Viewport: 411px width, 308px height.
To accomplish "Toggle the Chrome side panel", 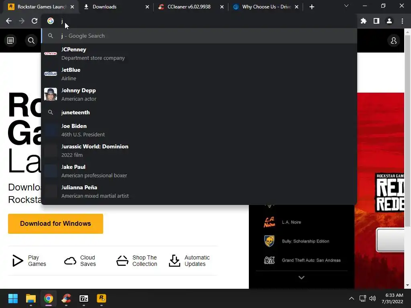I will 376,21.
